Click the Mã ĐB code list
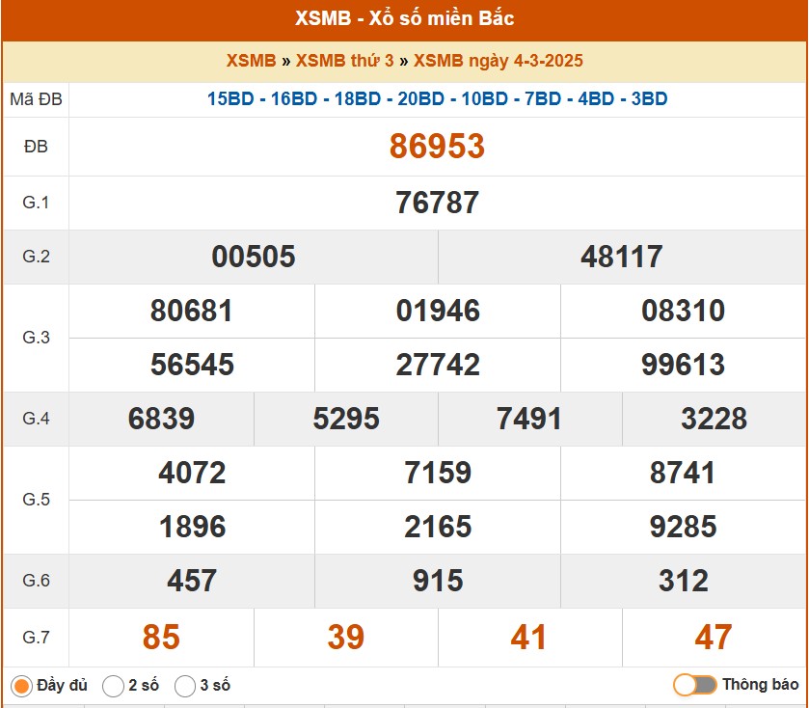The image size is (809, 708). coord(437,98)
